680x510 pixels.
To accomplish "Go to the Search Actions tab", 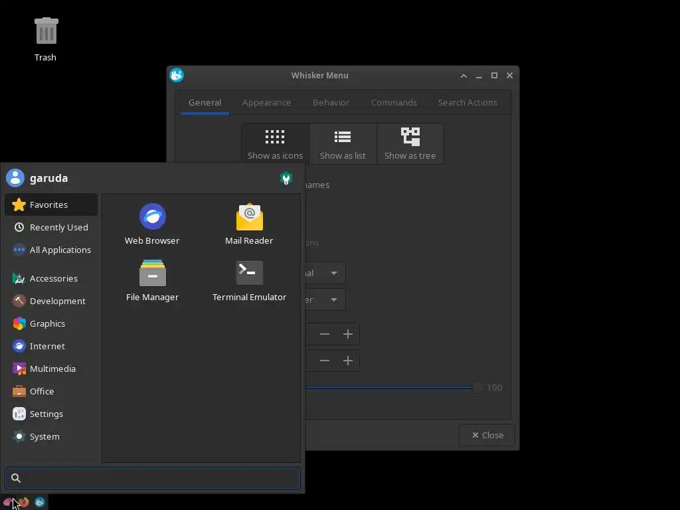I will coord(467,103).
